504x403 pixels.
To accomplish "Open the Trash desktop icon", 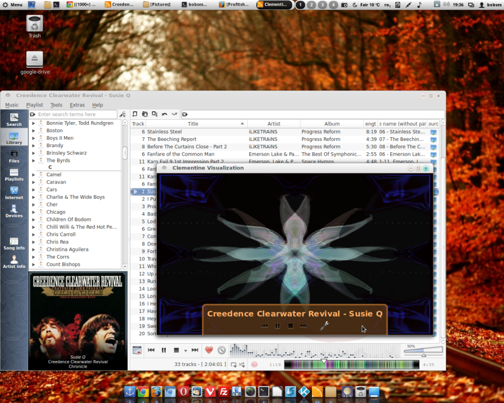I will pyautogui.click(x=34, y=27).
